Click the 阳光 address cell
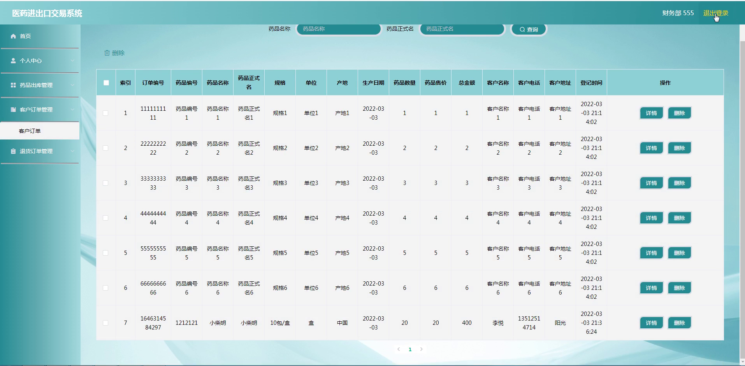The height and width of the screenshot is (366, 745). pos(560,323)
